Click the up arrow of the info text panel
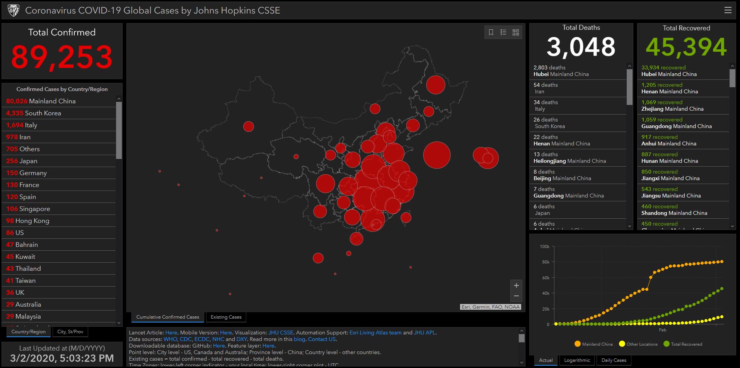 522,331
